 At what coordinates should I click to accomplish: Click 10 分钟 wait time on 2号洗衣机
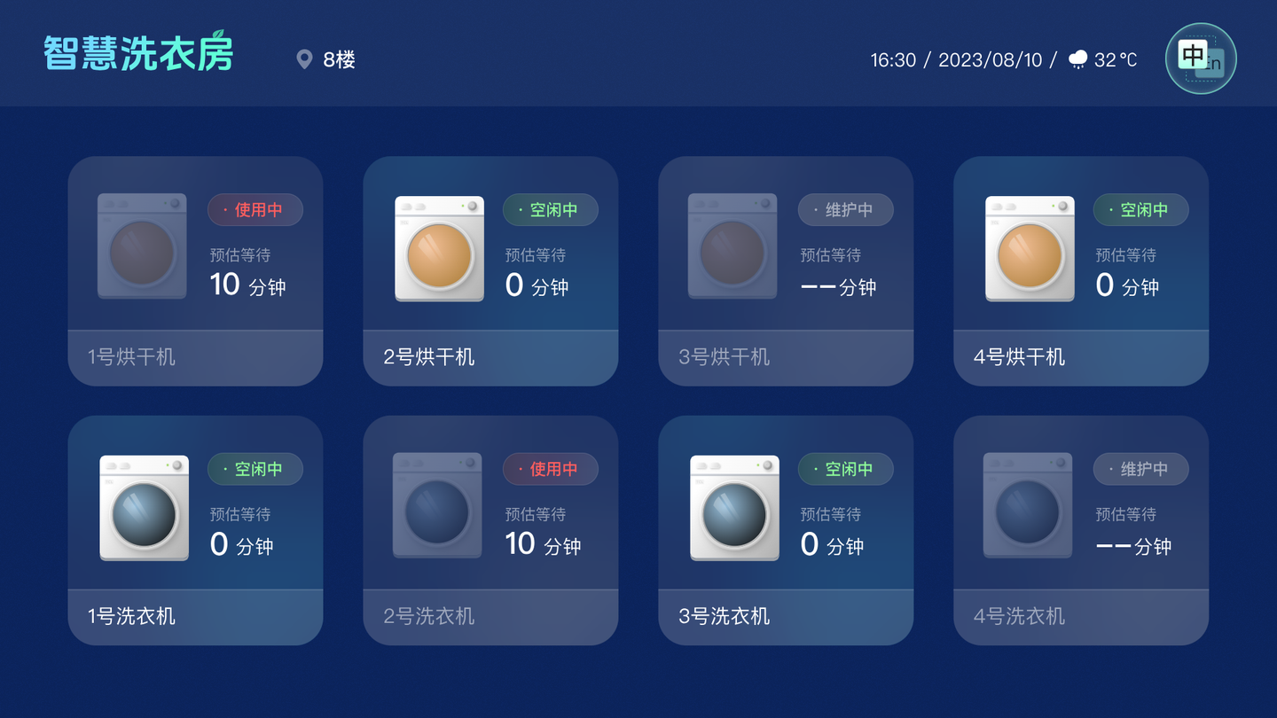pyautogui.click(x=543, y=544)
